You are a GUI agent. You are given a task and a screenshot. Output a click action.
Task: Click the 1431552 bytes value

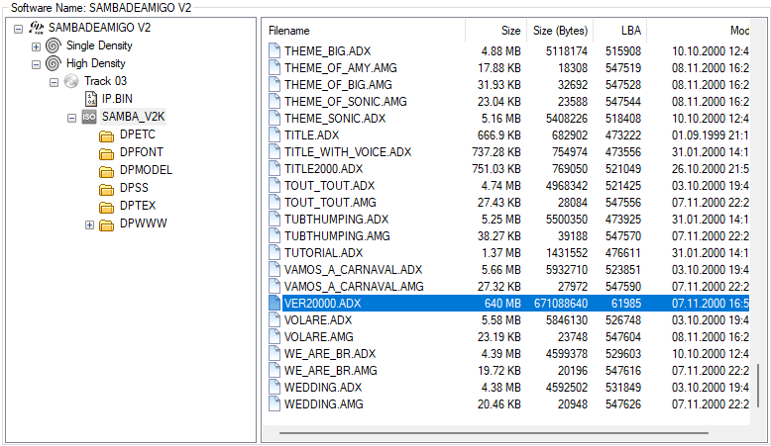pyautogui.click(x=567, y=253)
